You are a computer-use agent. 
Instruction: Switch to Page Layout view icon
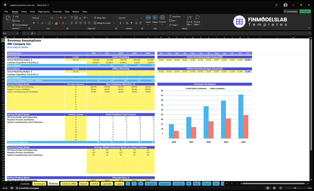[x=274, y=188]
